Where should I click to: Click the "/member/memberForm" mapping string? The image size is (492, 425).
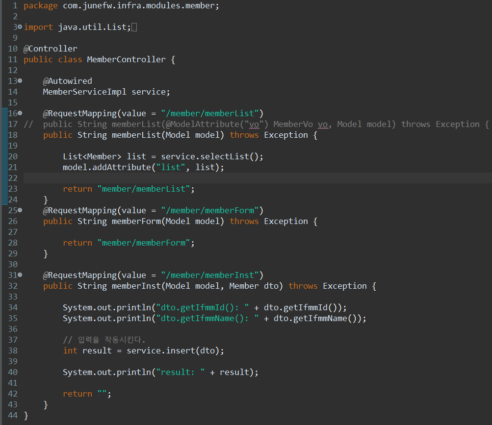pos(210,210)
